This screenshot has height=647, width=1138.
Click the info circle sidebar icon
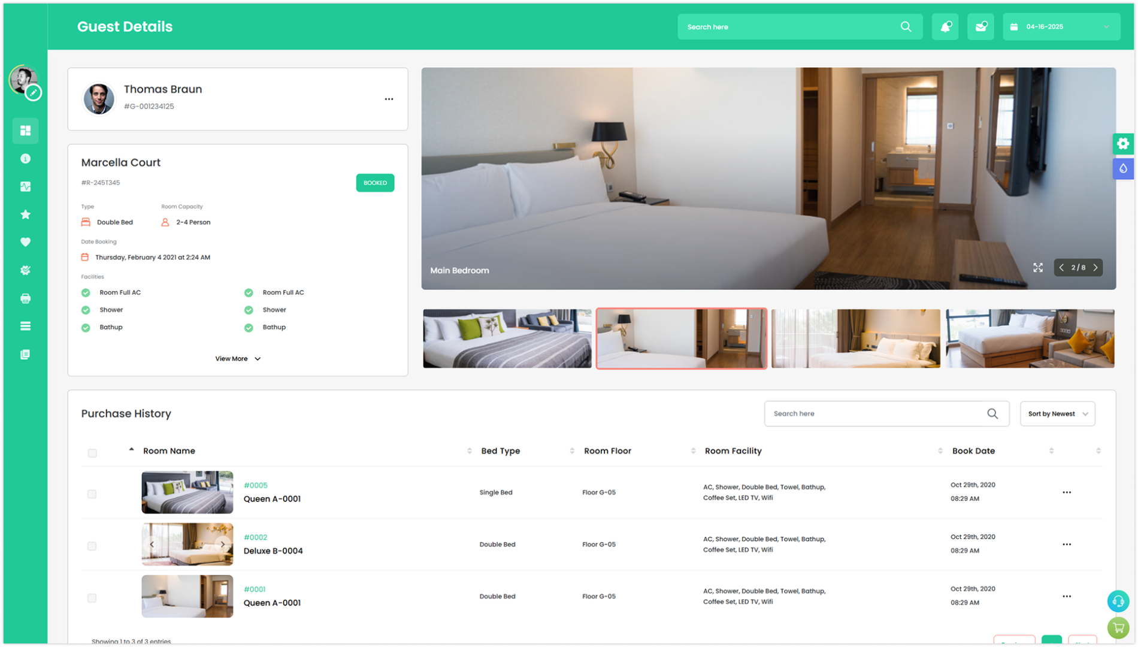coord(25,159)
